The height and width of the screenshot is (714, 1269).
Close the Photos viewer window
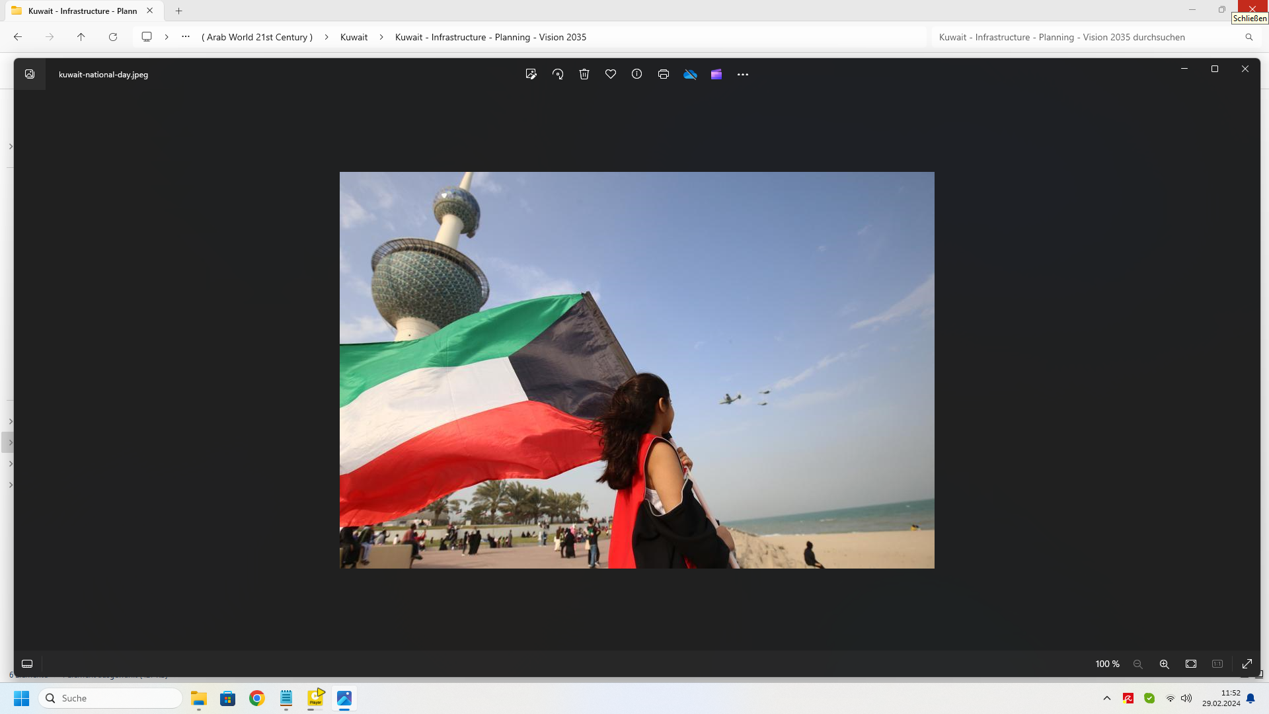(1245, 69)
